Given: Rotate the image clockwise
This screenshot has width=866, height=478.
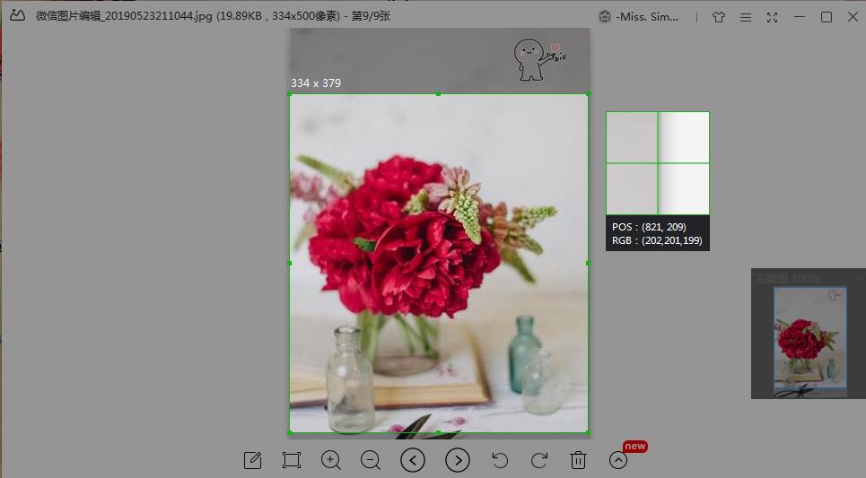Looking at the screenshot, I should click(539, 460).
